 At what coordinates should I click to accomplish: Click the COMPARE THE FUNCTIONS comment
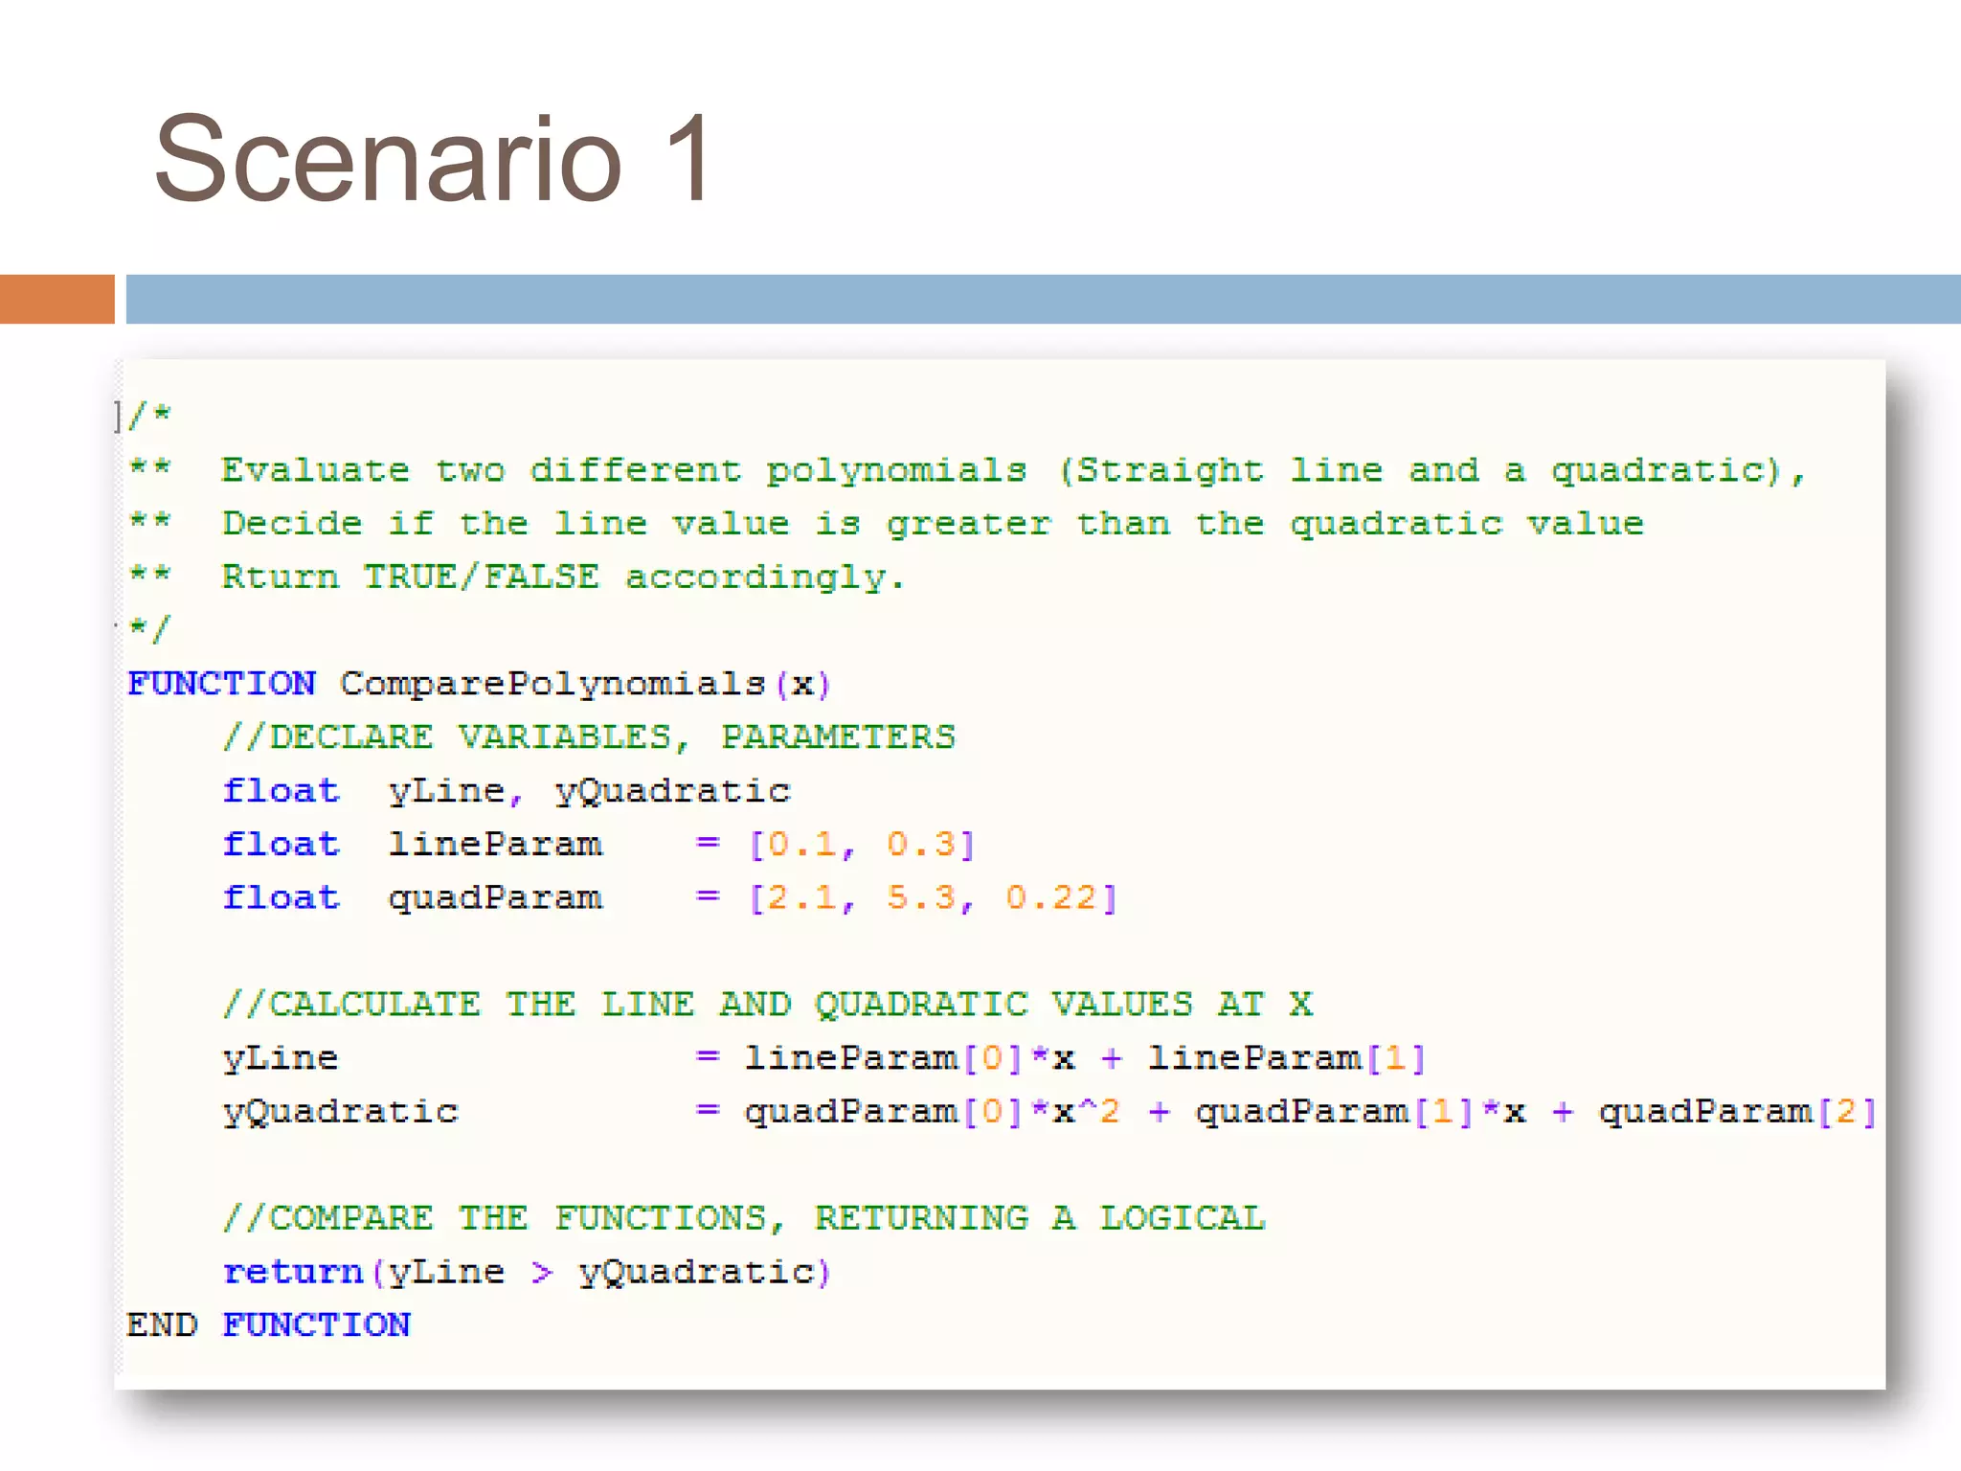pyautogui.click(x=743, y=1218)
